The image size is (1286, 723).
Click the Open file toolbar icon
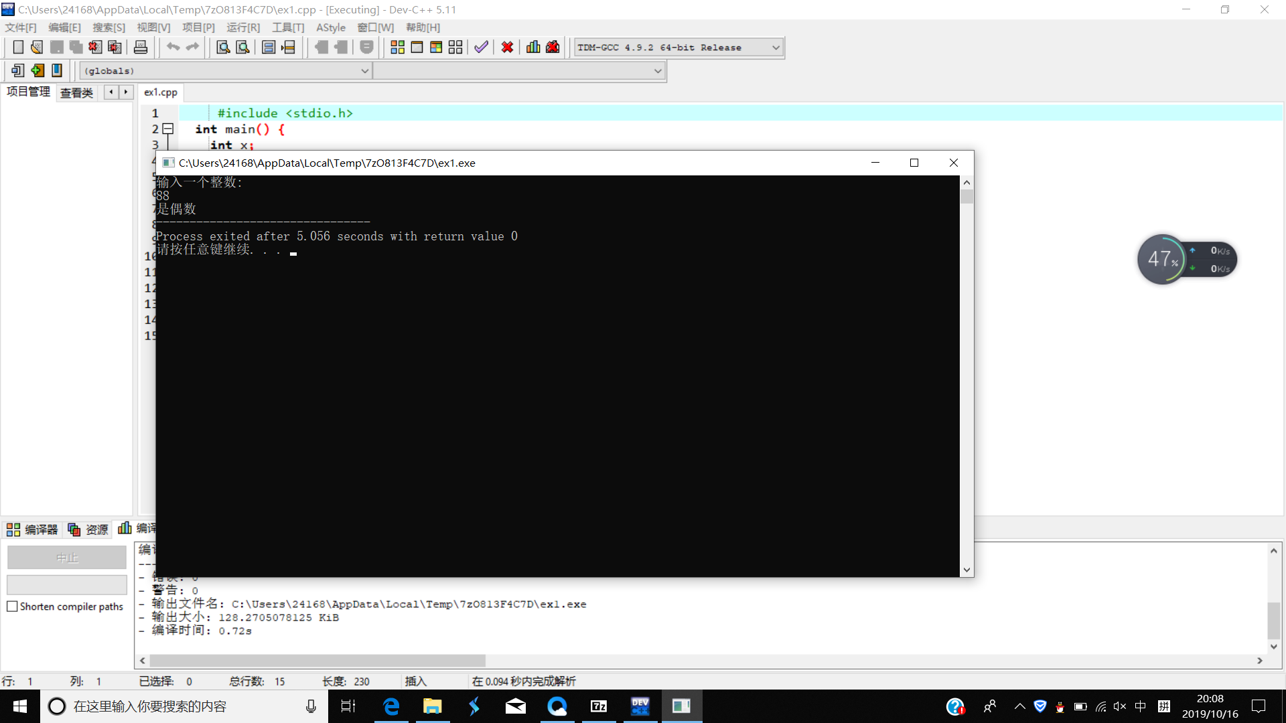coord(37,48)
